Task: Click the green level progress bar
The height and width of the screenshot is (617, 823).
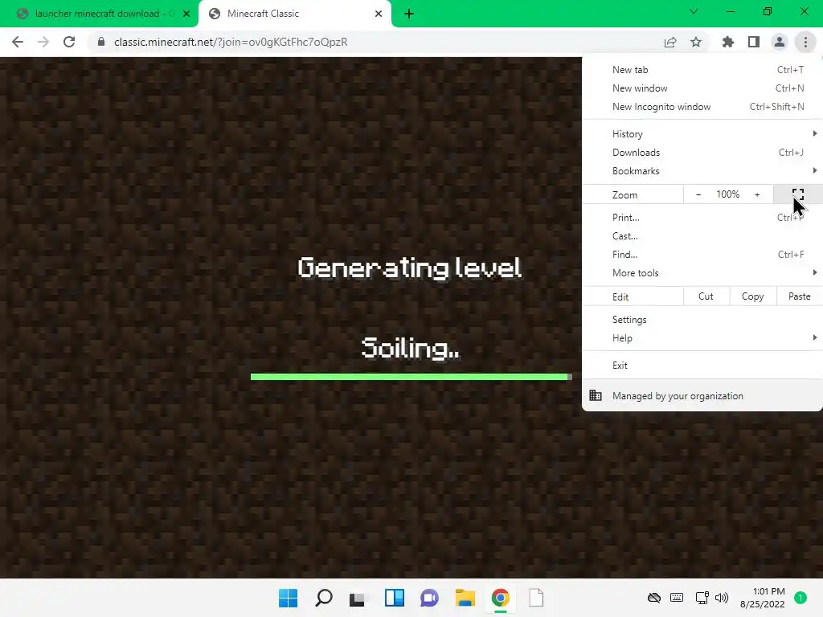Action: tap(411, 377)
